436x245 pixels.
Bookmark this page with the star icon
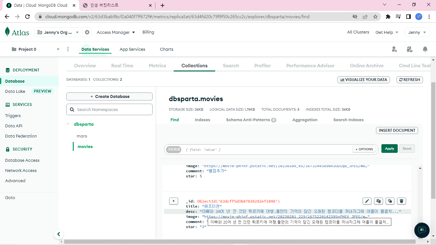click(x=375, y=17)
